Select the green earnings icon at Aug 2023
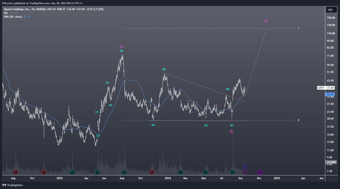 124,172
